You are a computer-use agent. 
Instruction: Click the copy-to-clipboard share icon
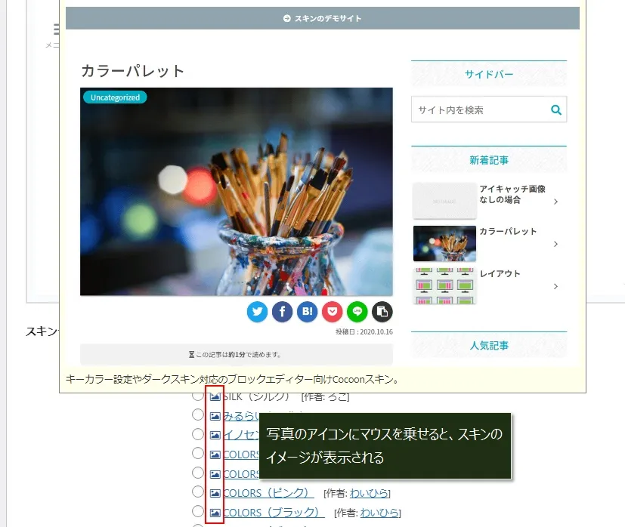[382, 311]
